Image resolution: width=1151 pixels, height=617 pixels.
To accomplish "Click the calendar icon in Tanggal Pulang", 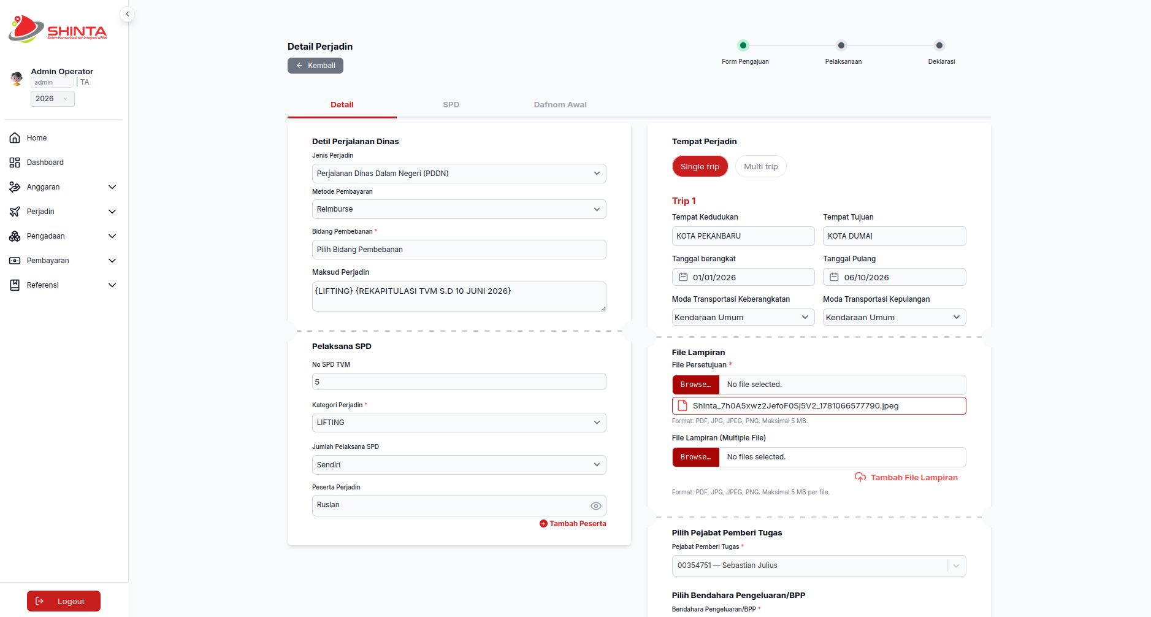I will (834, 277).
